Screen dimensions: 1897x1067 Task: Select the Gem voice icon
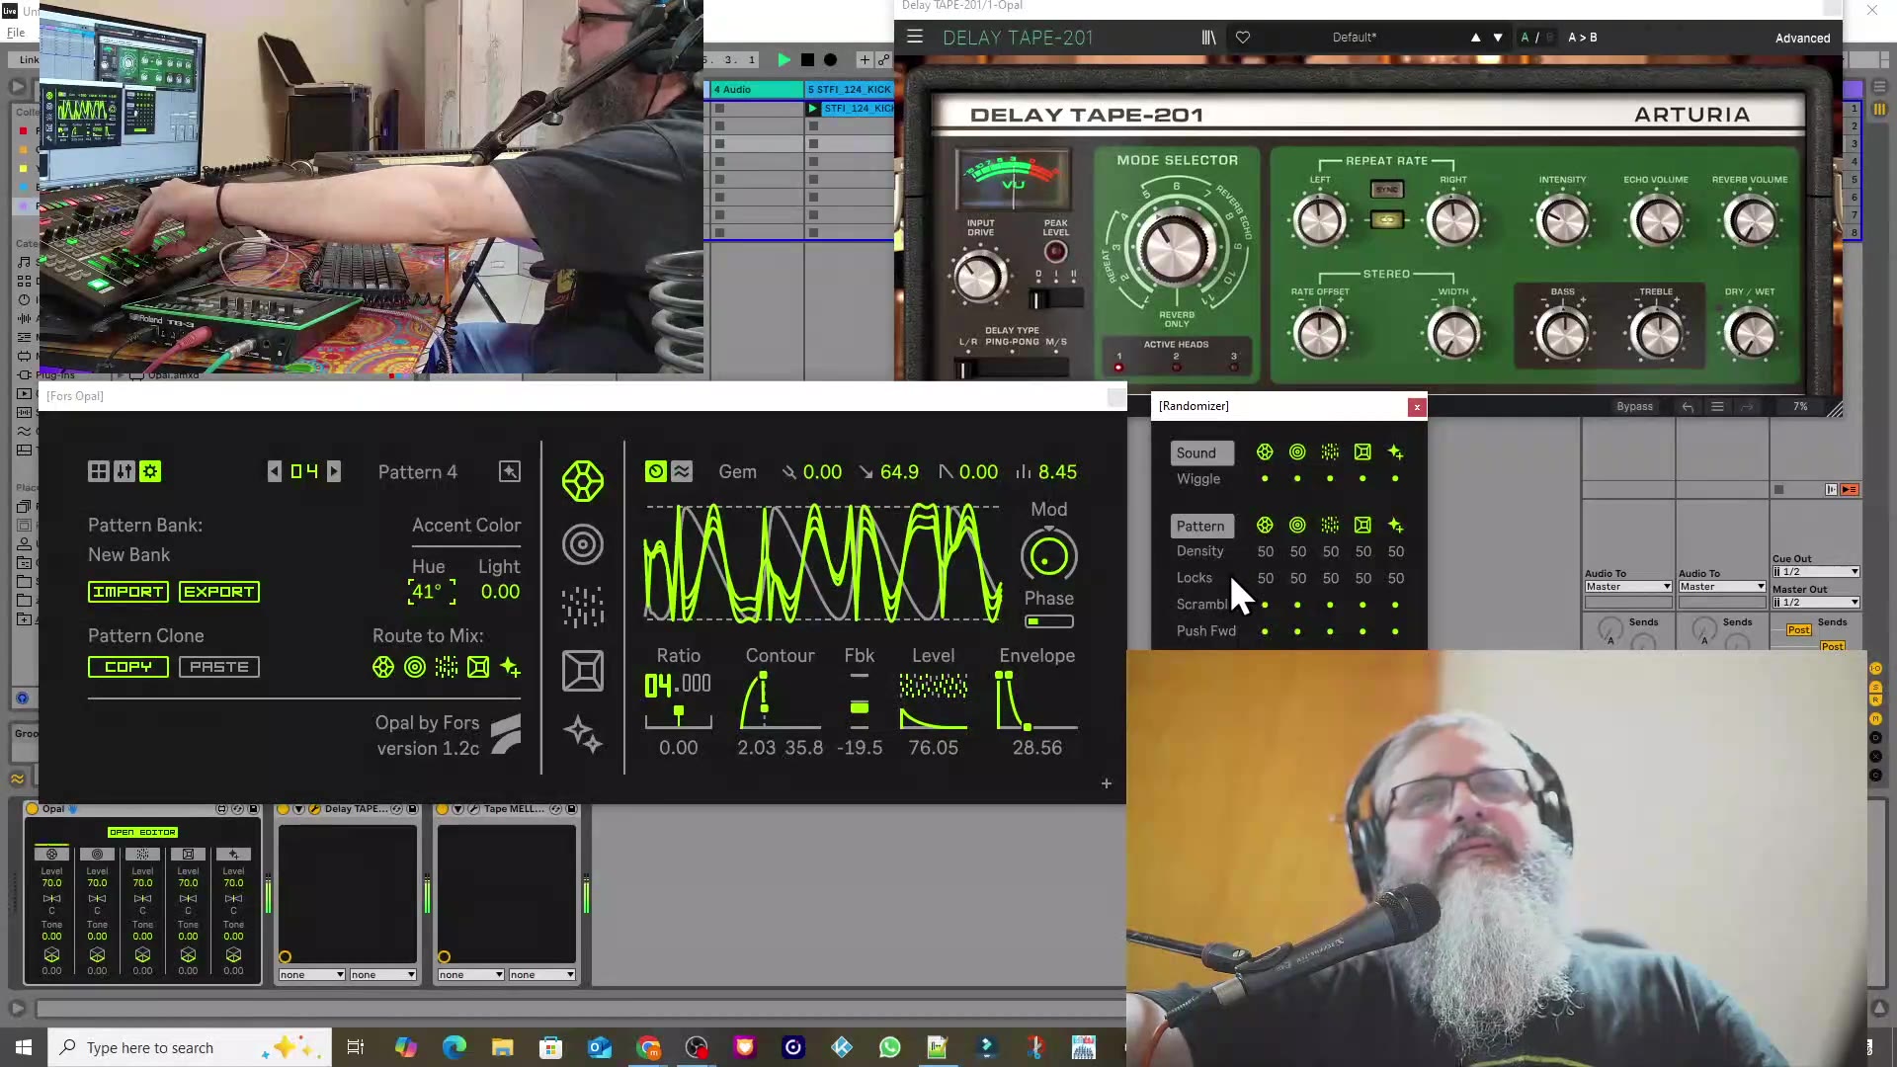point(583,482)
